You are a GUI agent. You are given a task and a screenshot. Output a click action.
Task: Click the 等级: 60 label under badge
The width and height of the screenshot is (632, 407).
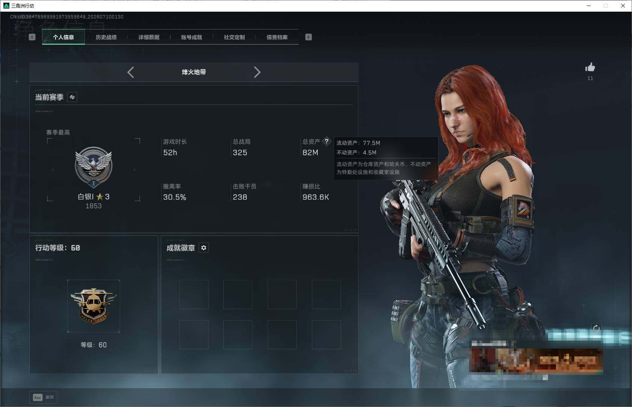coord(94,345)
